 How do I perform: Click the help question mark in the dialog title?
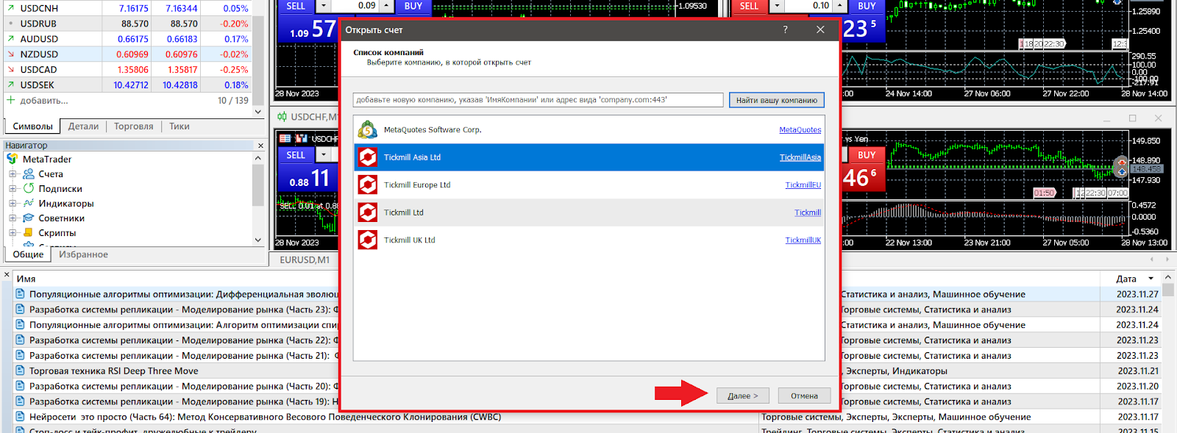pyautogui.click(x=785, y=29)
